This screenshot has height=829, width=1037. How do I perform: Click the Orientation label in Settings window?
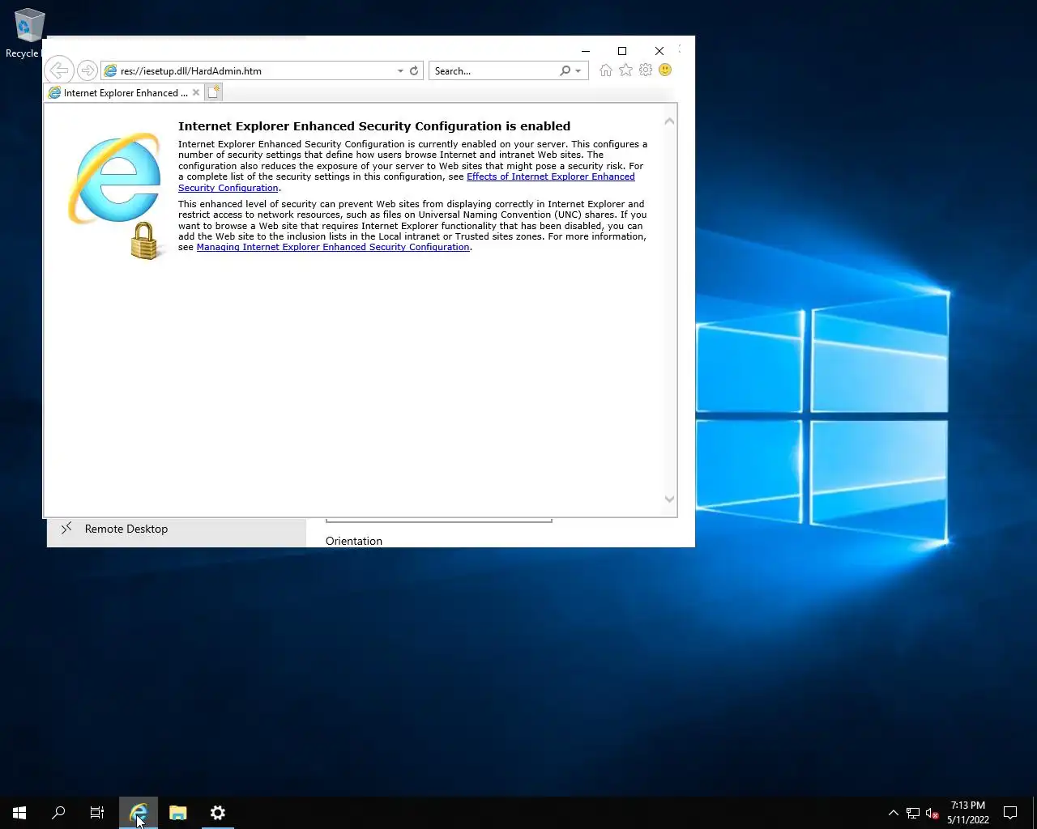[x=354, y=541]
